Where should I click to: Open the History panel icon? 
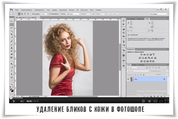point(123,21)
